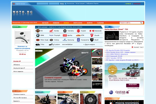Open 2013 Yamaha YZF-R1 link
This screenshot has height=104, width=156.
pyautogui.click(x=114, y=58)
